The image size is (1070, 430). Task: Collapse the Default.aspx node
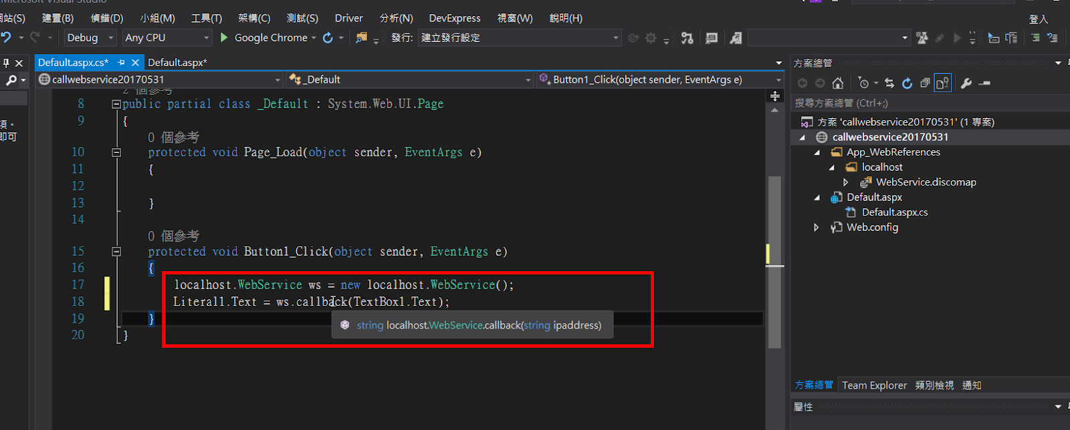(817, 198)
